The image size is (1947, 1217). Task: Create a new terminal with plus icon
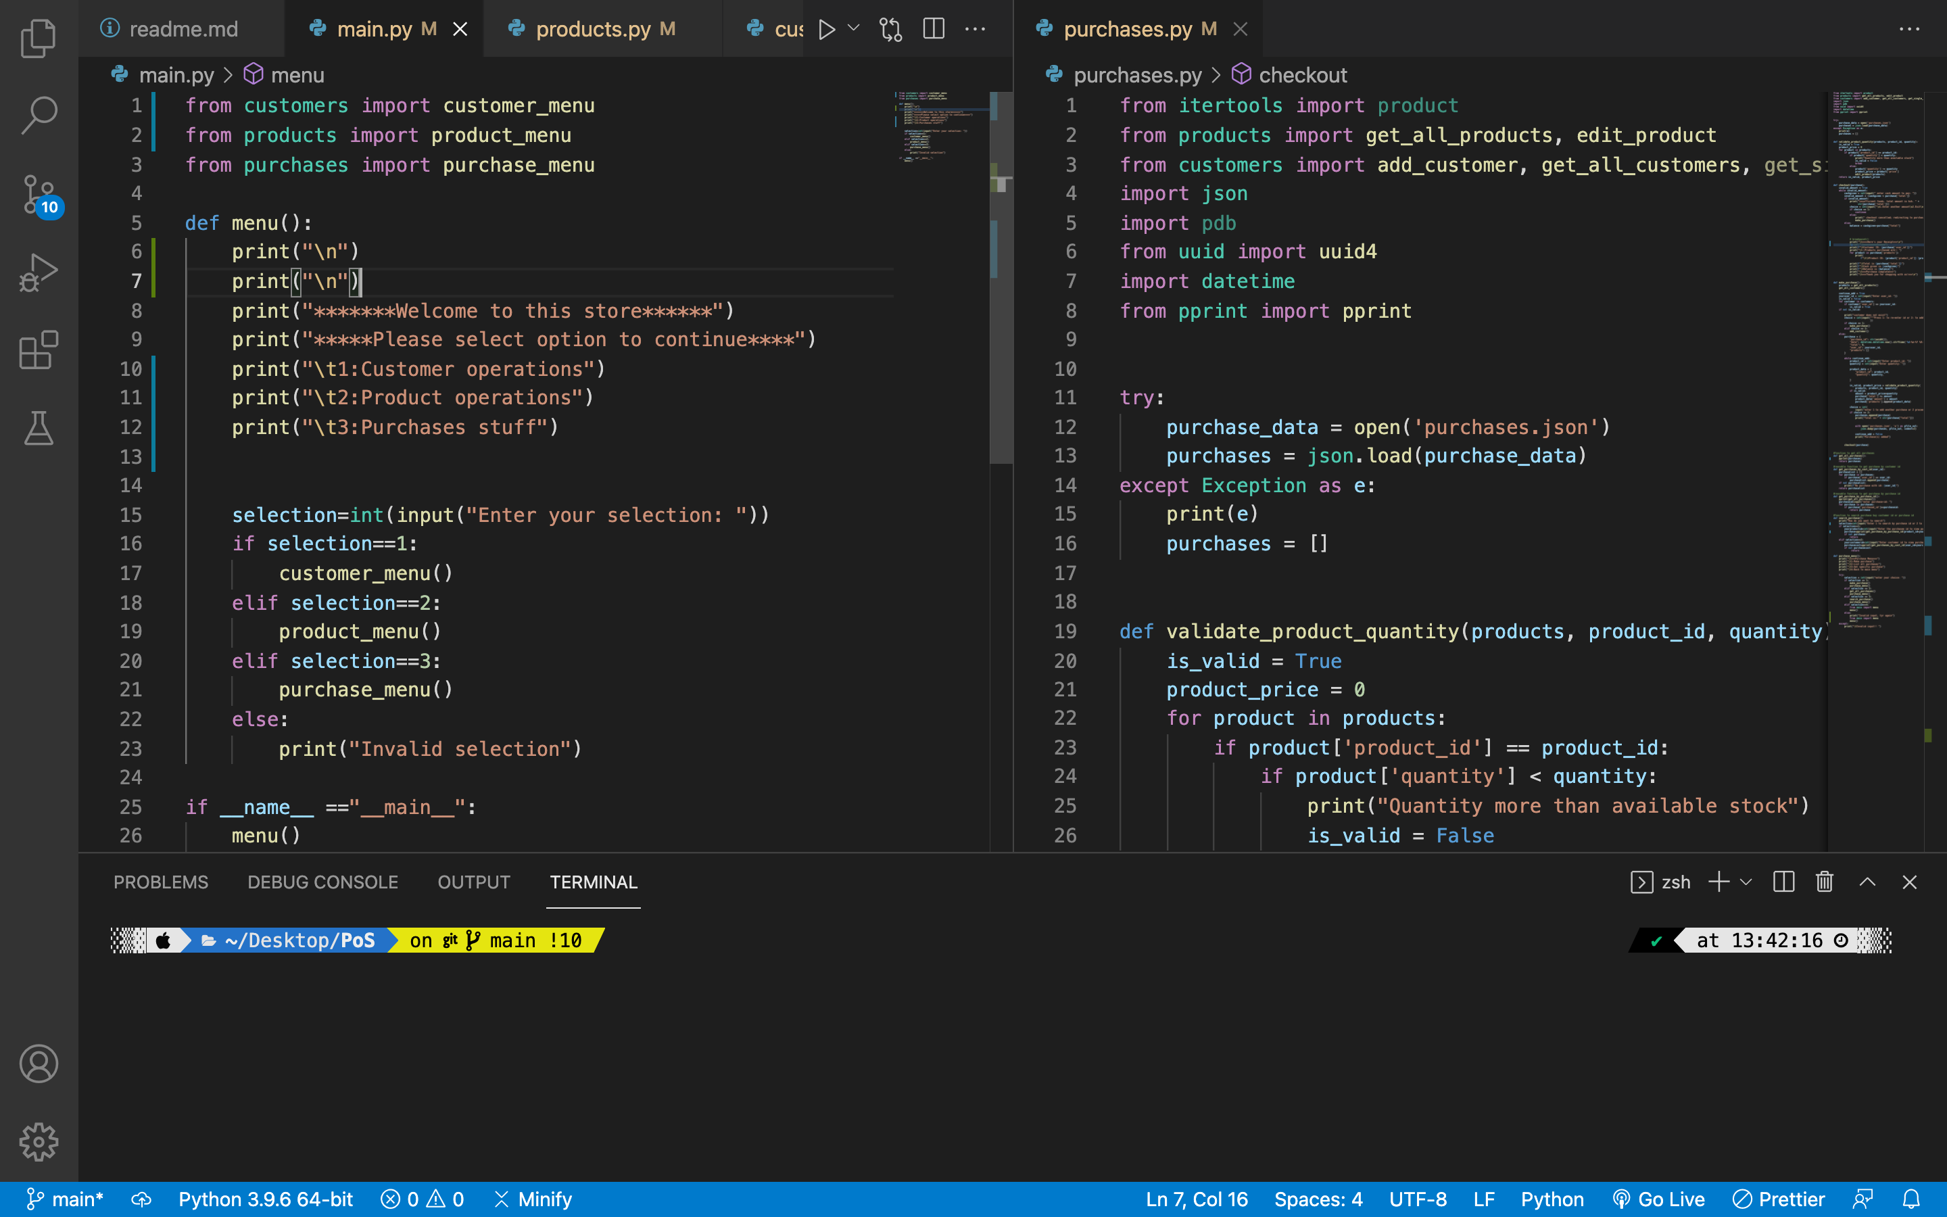(1718, 882)
